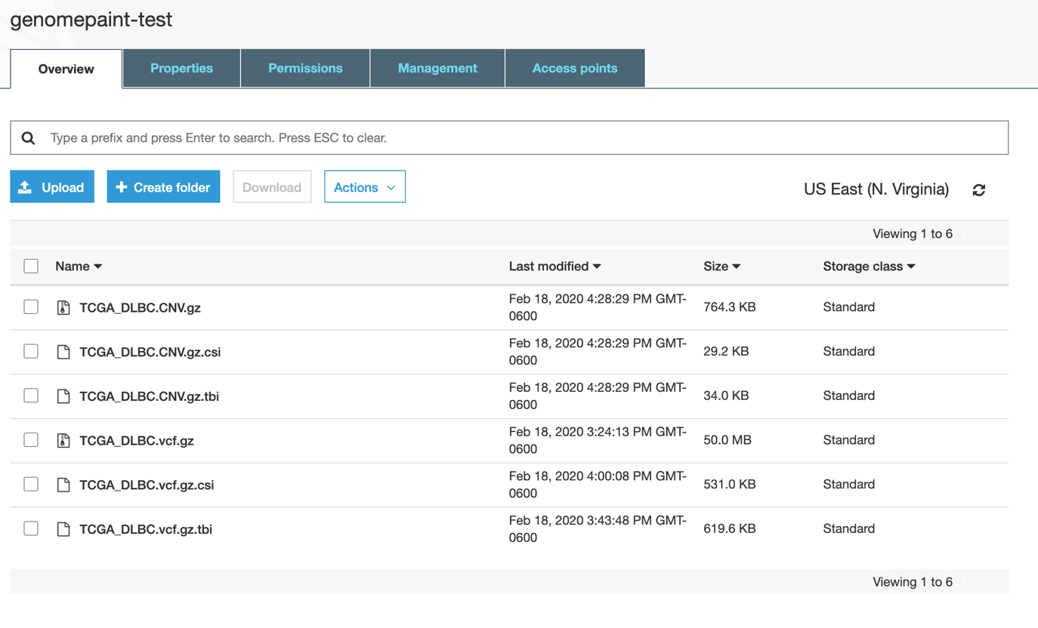Click the genomepaint-test bucket title
This screenshot has height=628, width=1038.
(x=91, y=19)
